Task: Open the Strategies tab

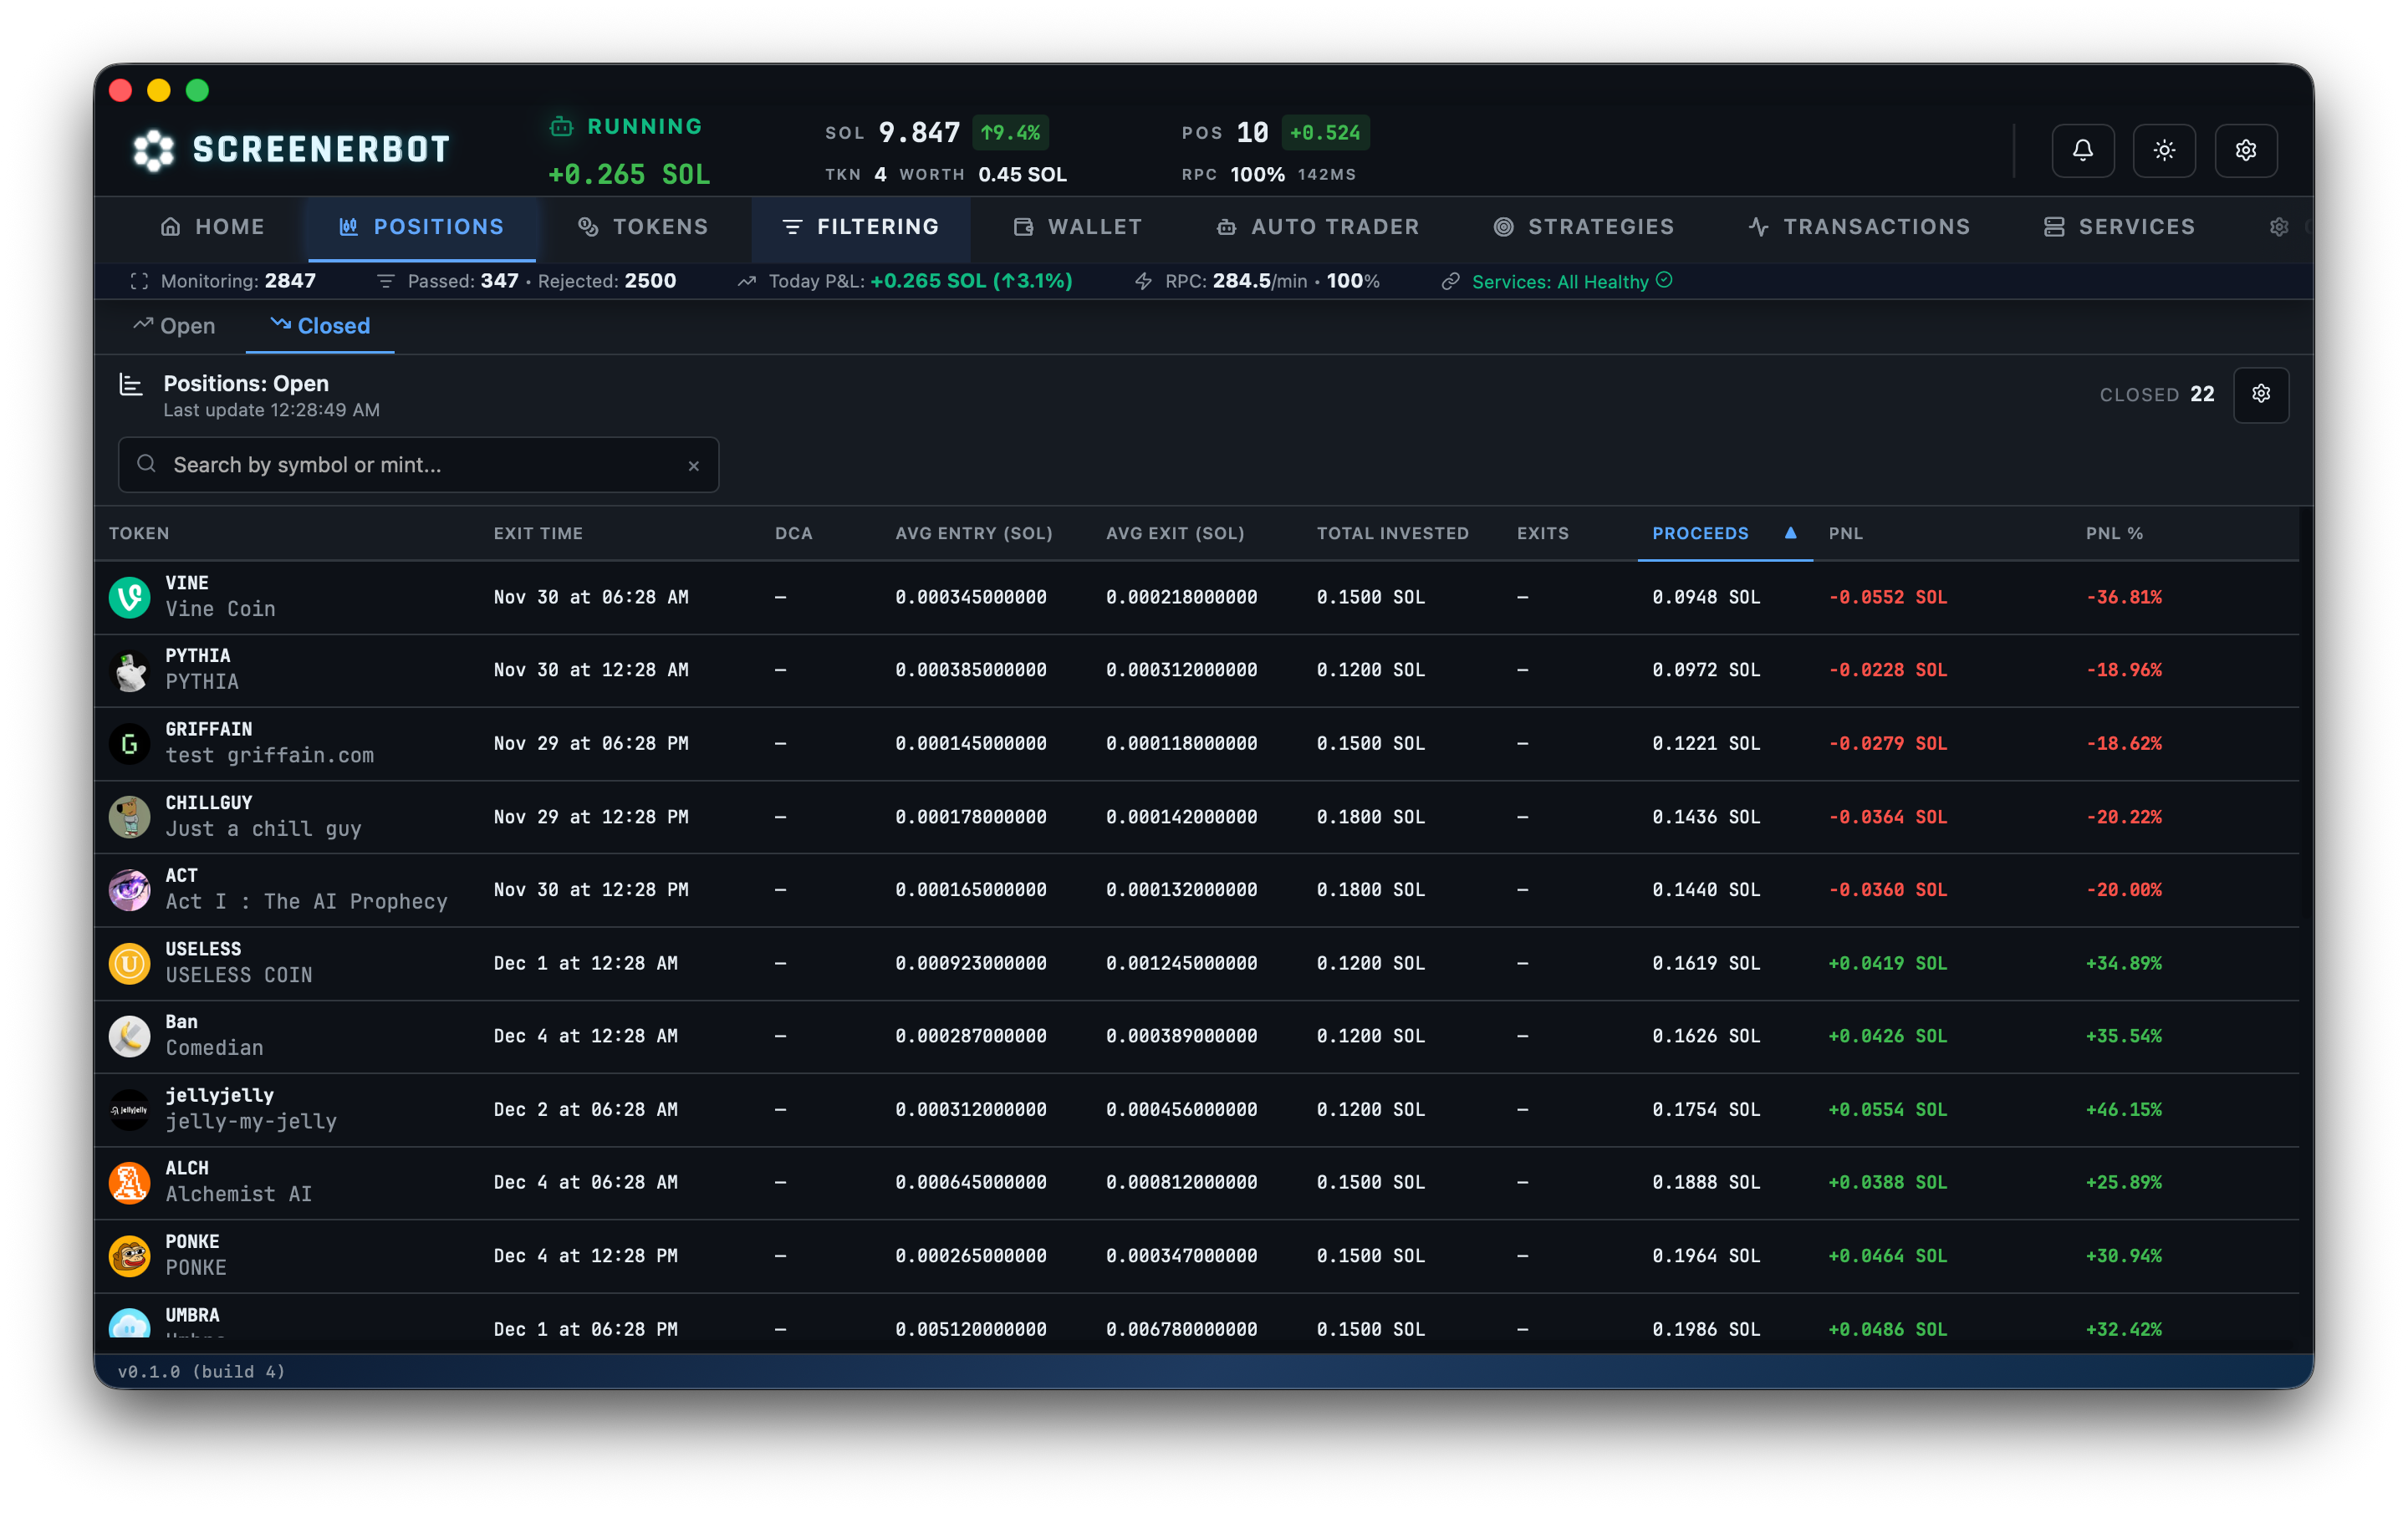Action: tap(1583, 227)
